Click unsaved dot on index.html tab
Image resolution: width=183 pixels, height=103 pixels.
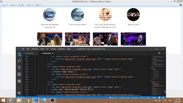(53, 53)
